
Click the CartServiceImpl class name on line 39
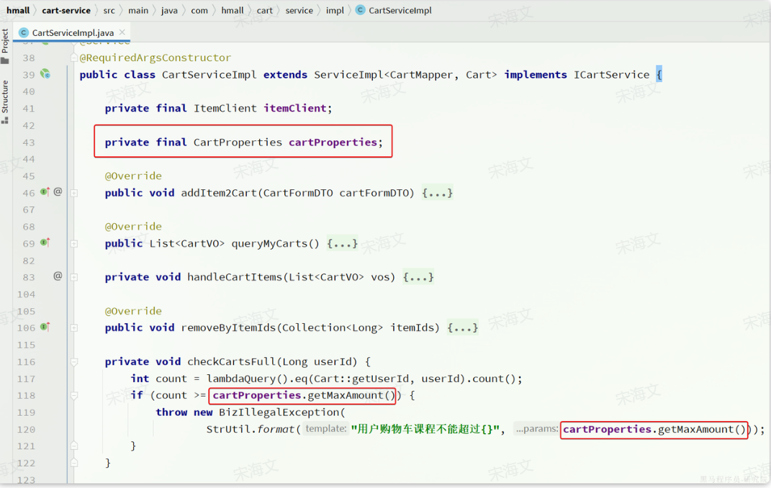point(209,75)
